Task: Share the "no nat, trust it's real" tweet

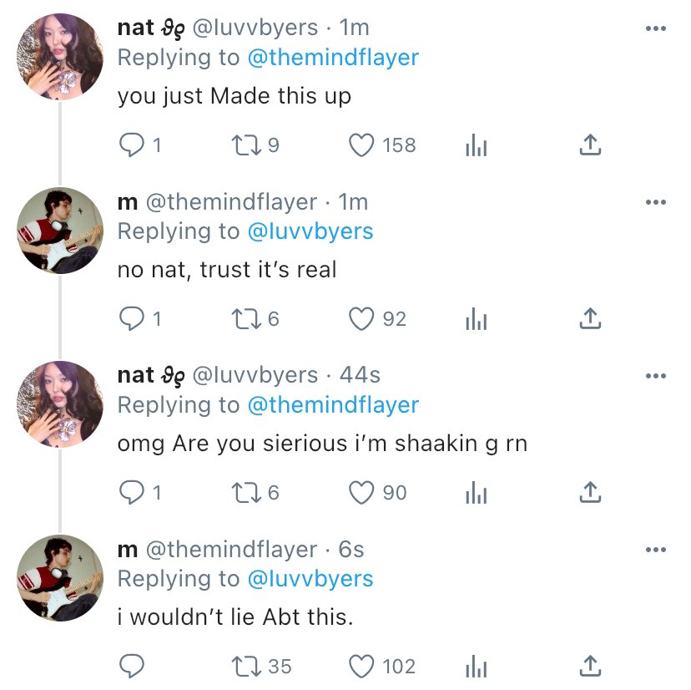Action: [x=590, y=319]
